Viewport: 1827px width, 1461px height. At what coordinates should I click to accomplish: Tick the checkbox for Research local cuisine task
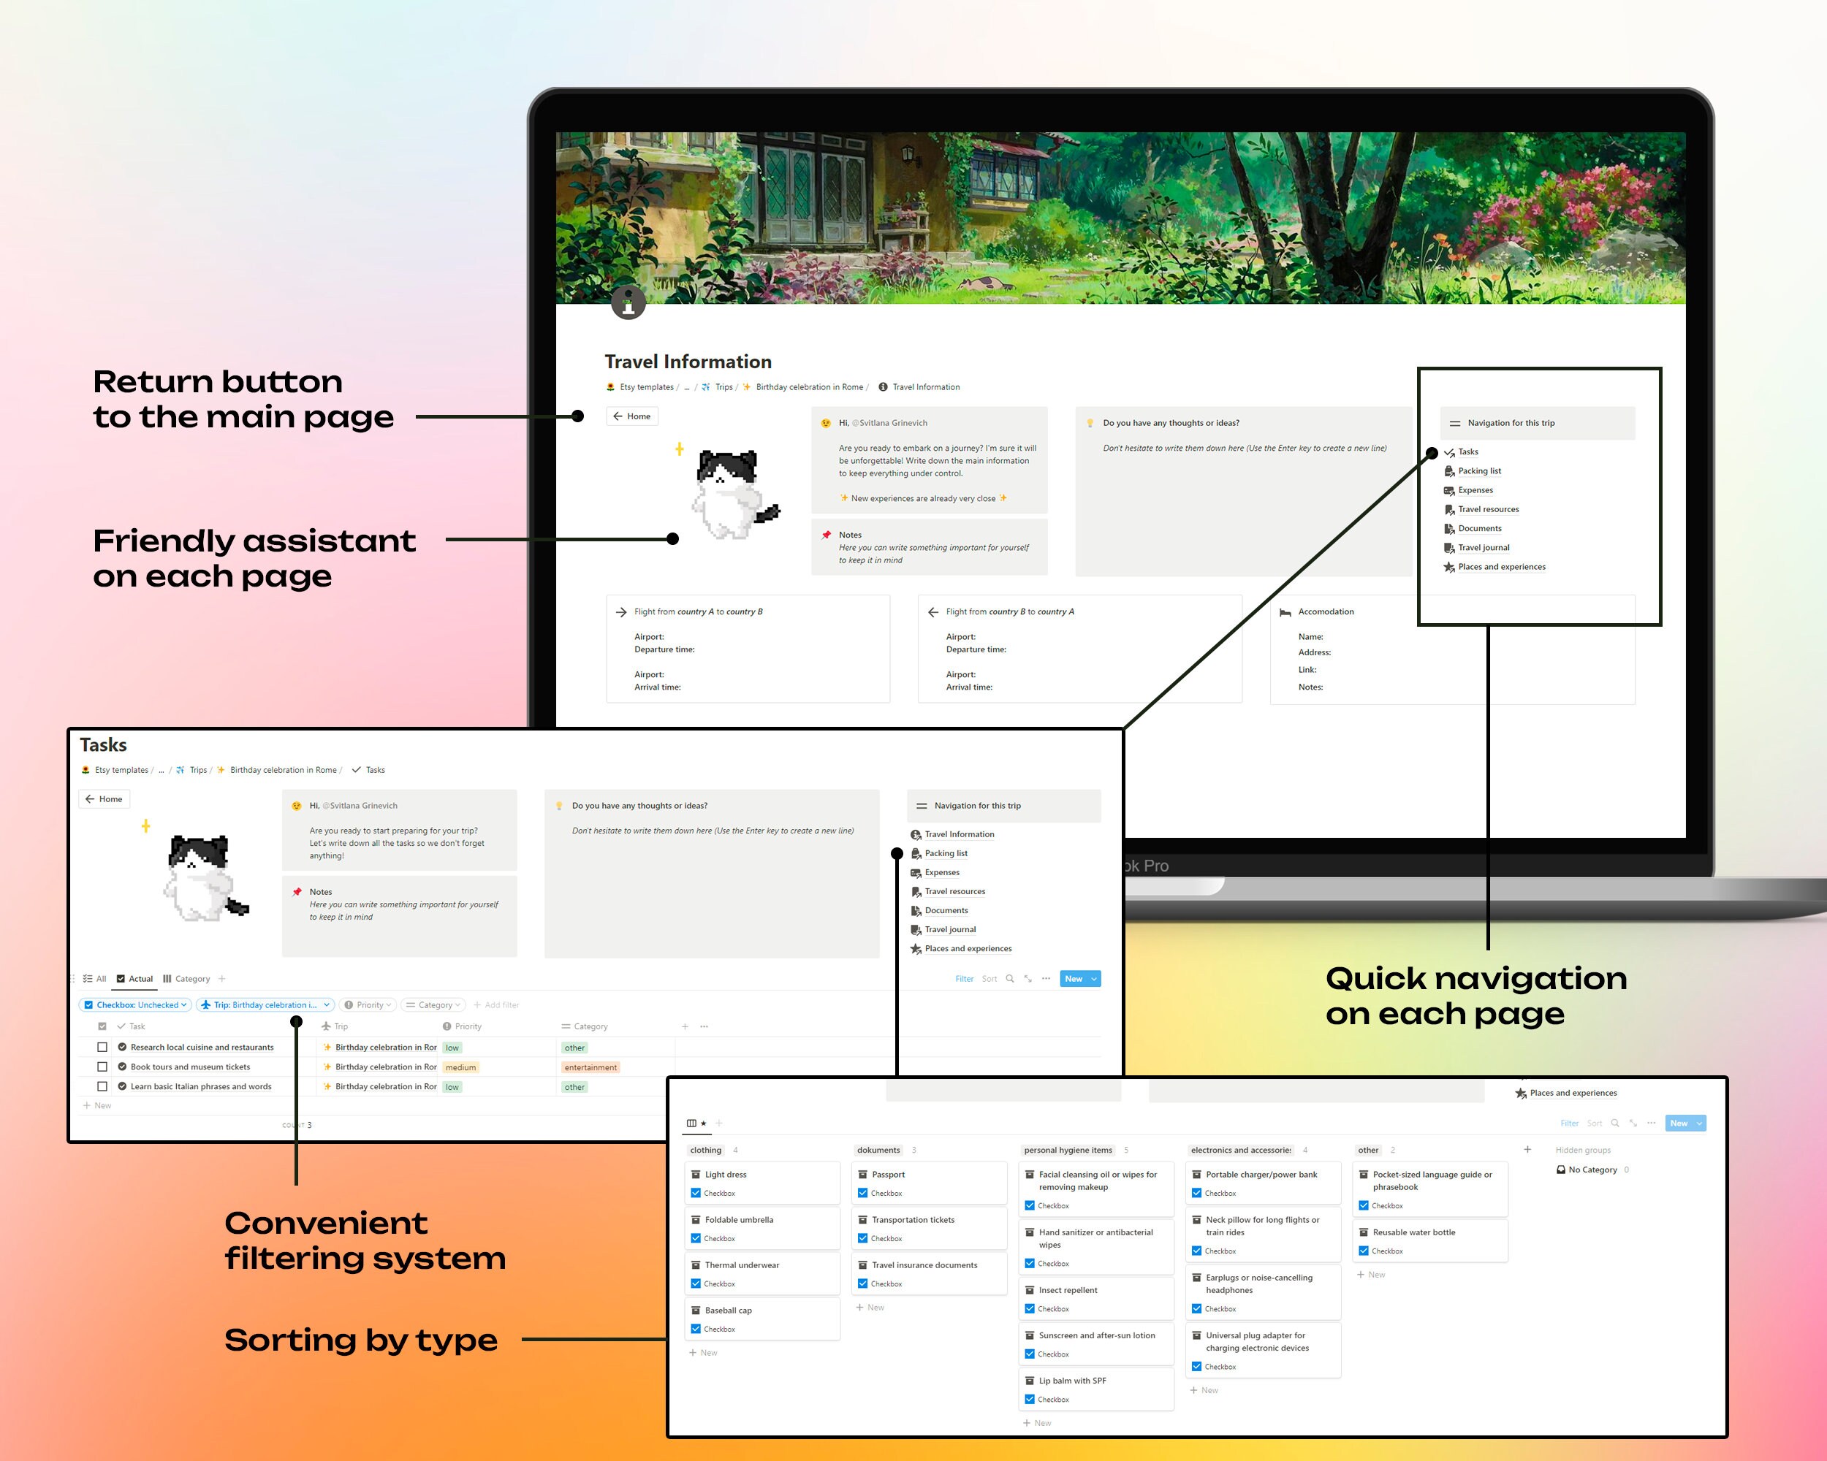(x=102, y=1047)
